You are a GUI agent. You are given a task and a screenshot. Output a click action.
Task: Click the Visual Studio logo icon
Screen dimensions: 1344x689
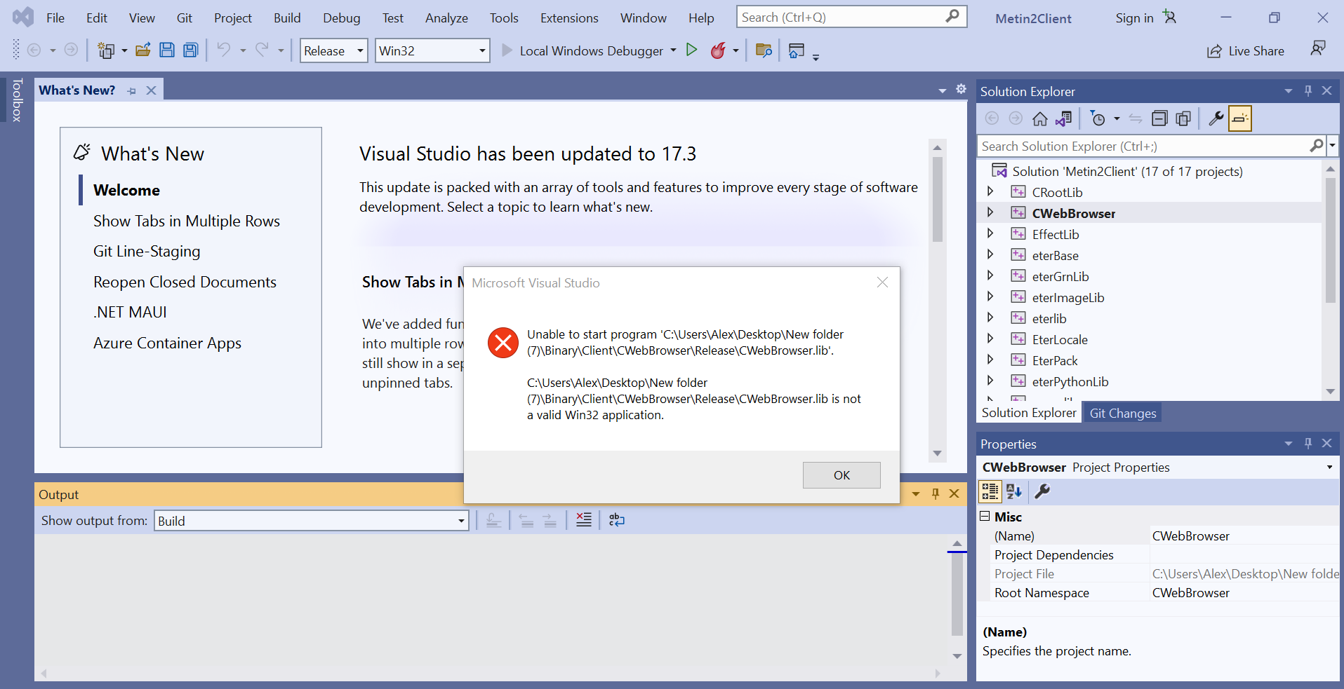[x=23, y=17]
